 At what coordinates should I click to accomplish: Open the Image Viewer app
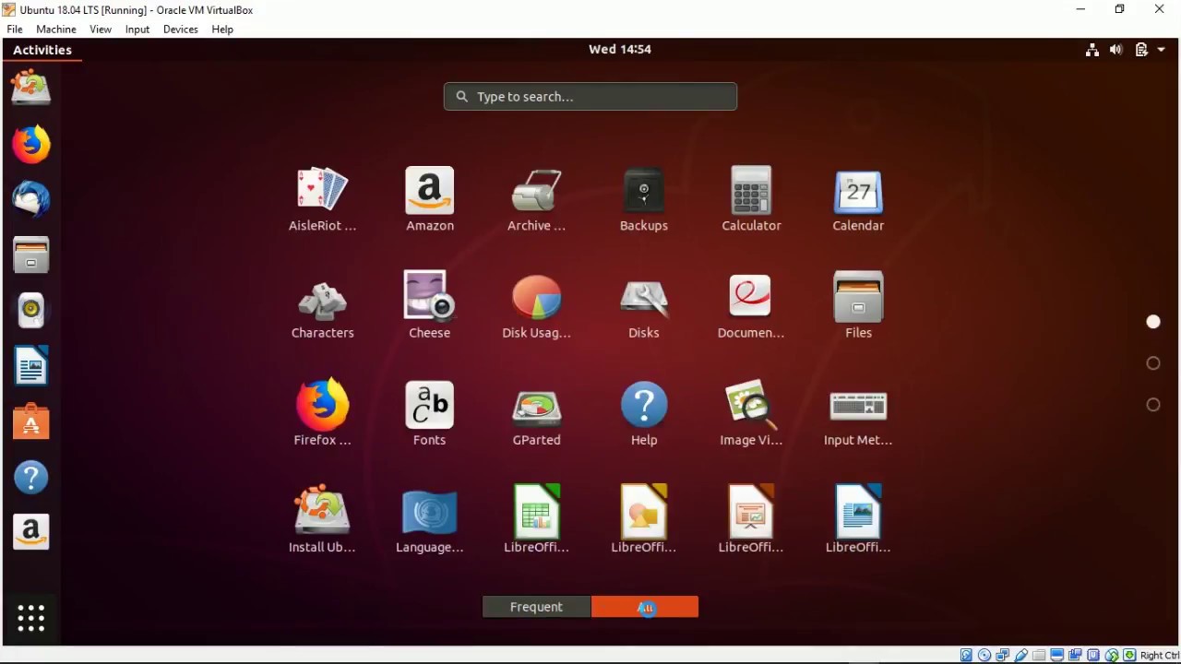click(x=751, y=413)
